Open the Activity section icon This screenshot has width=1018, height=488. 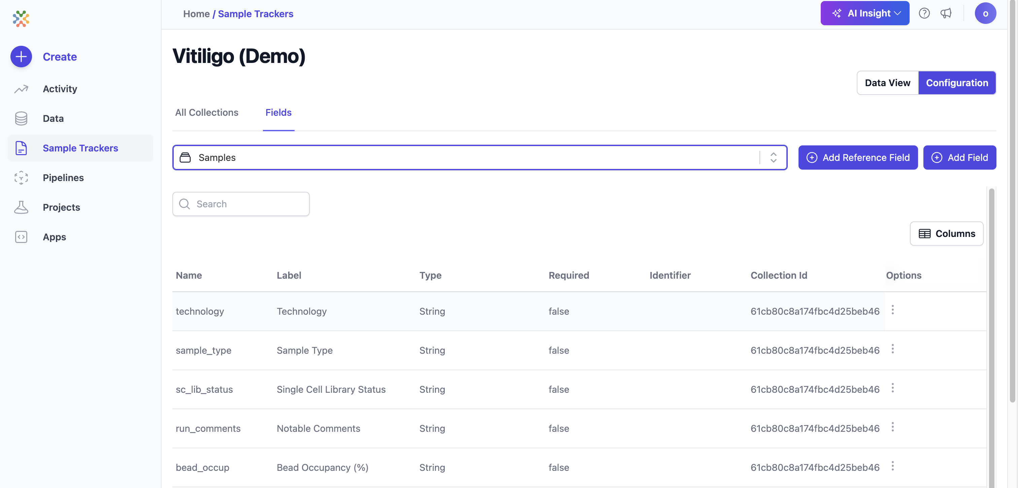tap(21, 89)
